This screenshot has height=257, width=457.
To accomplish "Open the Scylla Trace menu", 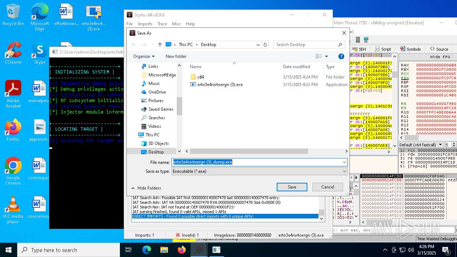I will click(x=162, y=24).
